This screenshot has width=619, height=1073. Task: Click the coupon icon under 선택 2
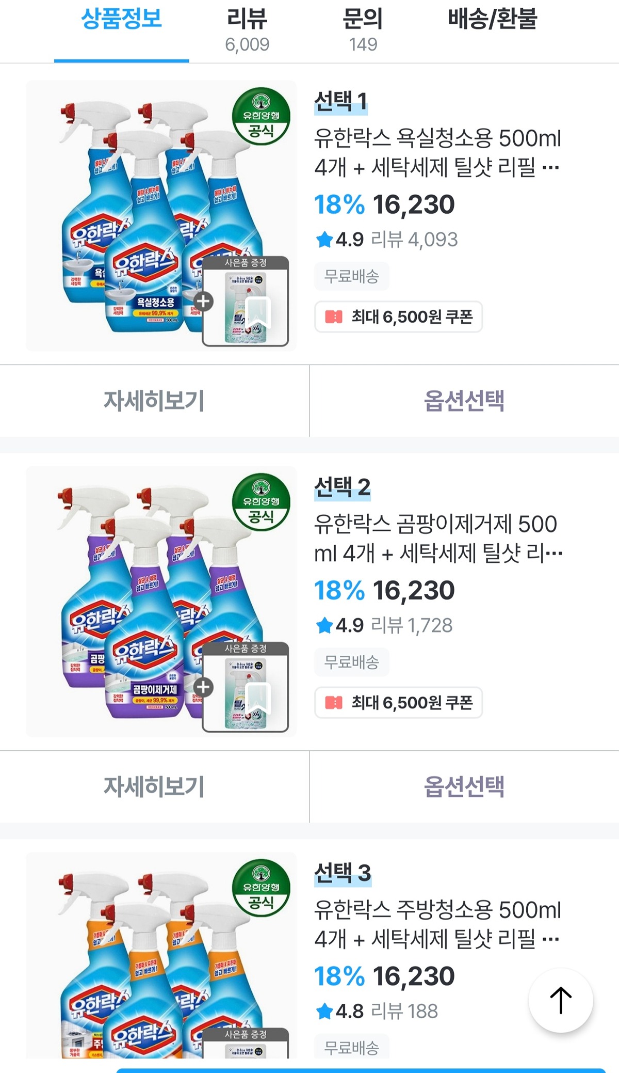(334, 702)
